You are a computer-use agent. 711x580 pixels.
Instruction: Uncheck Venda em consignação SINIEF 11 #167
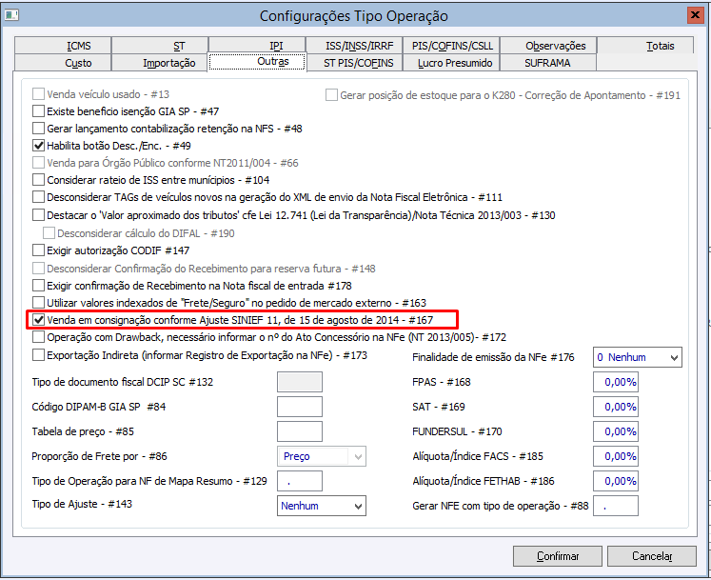pyautogui.click(x=38, y=320)
